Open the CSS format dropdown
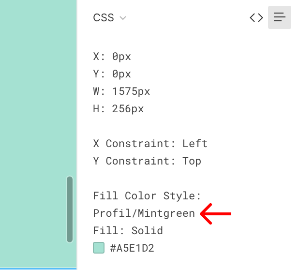 104,18
